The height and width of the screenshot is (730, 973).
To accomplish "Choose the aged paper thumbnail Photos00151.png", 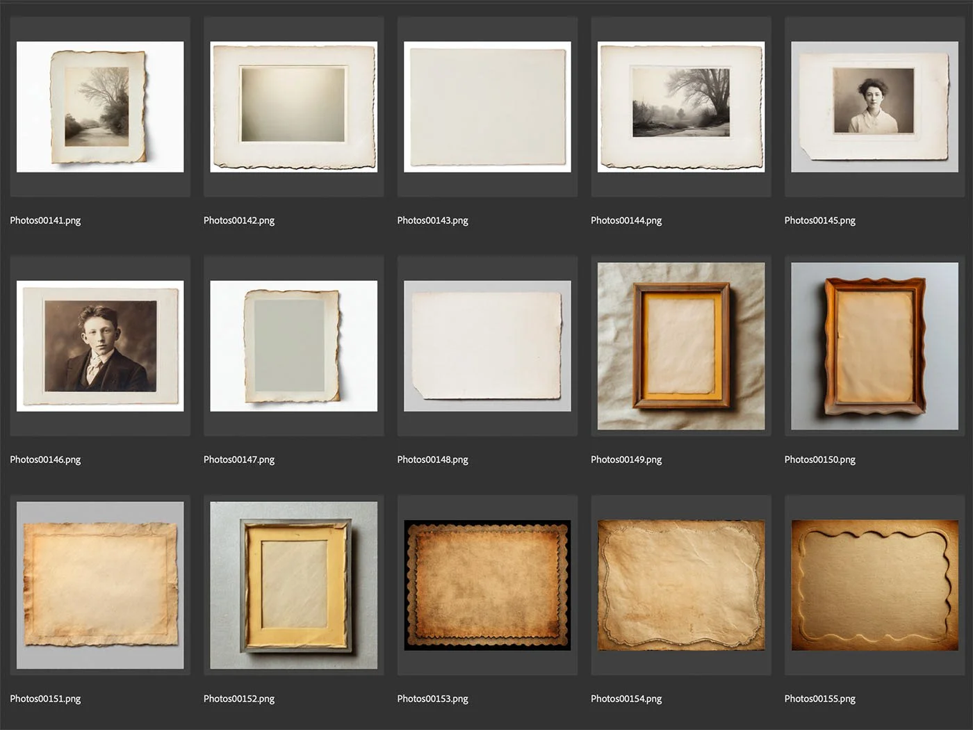I will point(100,585).
